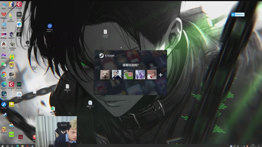Open the Windows Start menu
This screenshot has height=147, width=262.
click(x=2, y=146)
